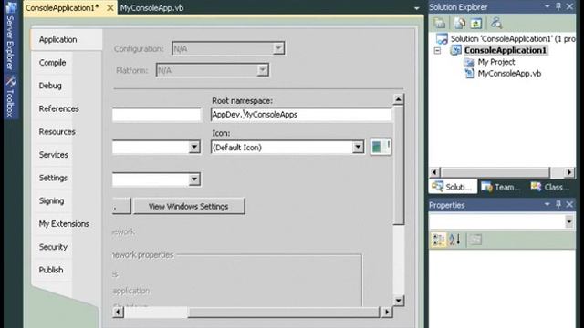Select MyConsoleApp.vb in Solution Explorer
The width and height of the screenshot is (584, 328).
click(x=509, y=74)
